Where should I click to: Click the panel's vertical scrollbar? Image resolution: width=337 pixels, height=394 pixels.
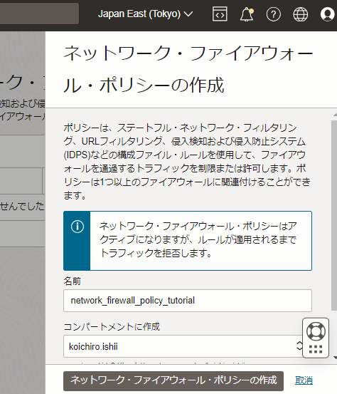coord(334,215)
